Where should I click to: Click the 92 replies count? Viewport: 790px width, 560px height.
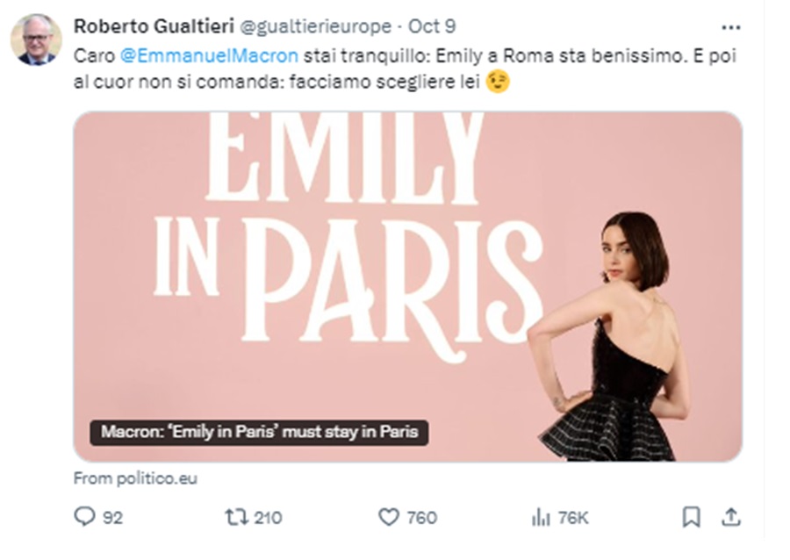click(x=113, y=518)
